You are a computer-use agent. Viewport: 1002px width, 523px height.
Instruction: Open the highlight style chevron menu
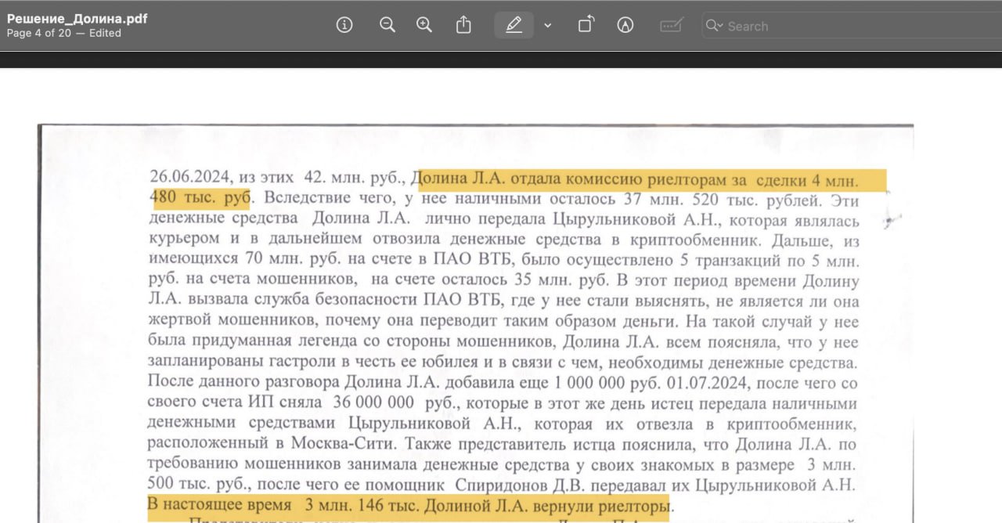(x=547, y=24)
